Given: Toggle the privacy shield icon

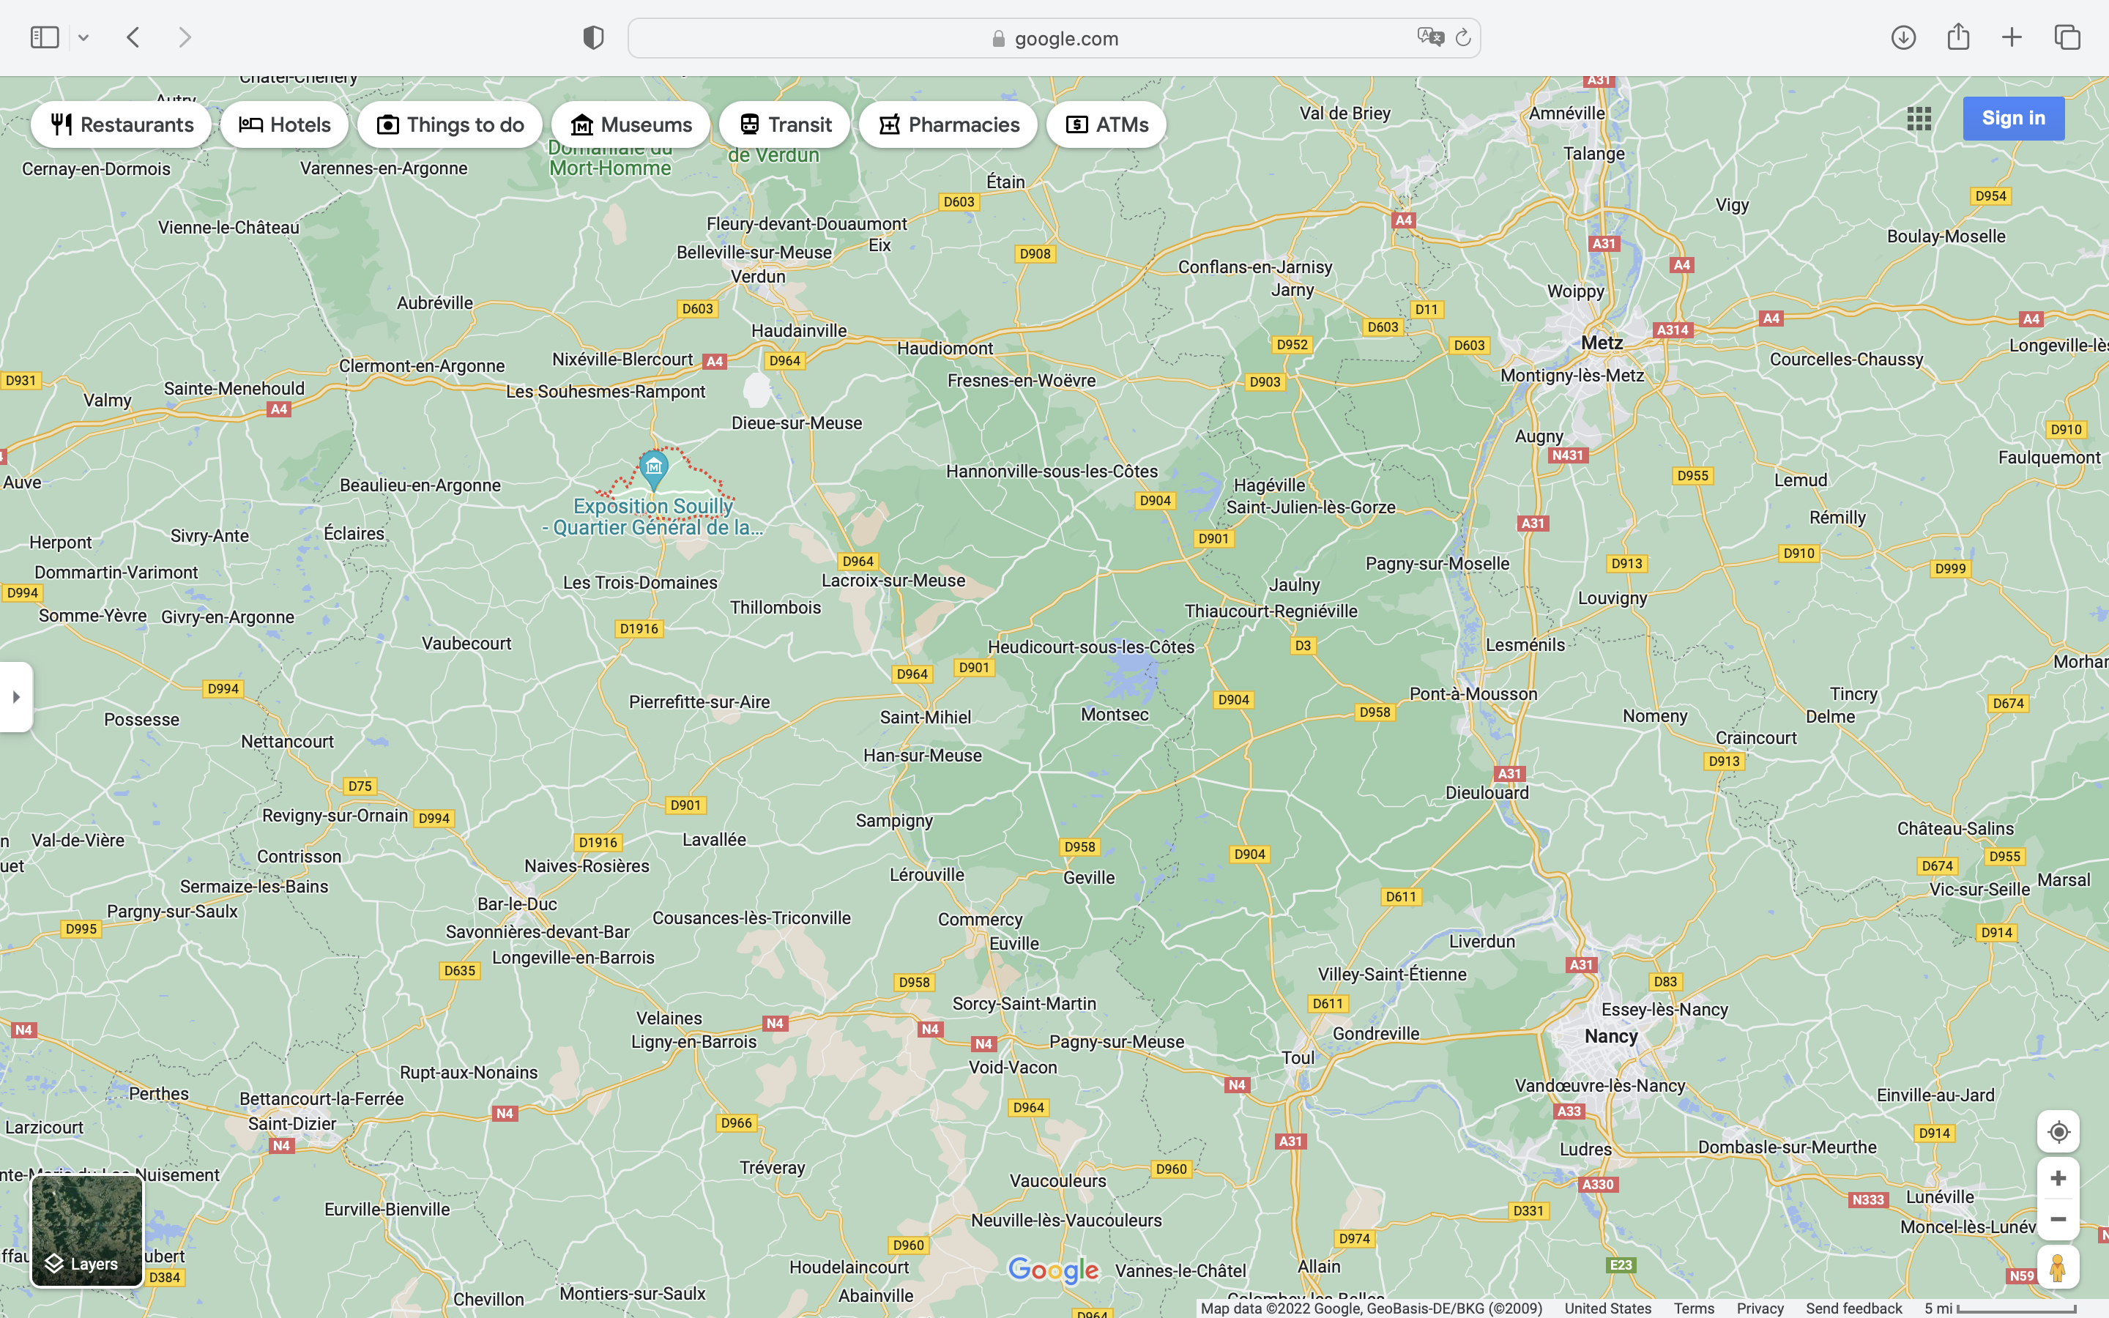Looking at the screenshot, I should coord(593,37).
